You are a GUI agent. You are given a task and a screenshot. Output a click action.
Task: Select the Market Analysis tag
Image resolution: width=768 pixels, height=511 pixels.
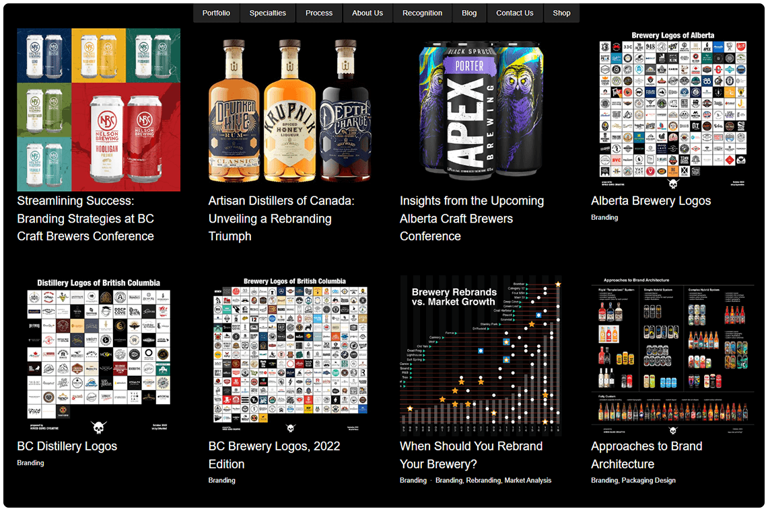tap(528, 481)
